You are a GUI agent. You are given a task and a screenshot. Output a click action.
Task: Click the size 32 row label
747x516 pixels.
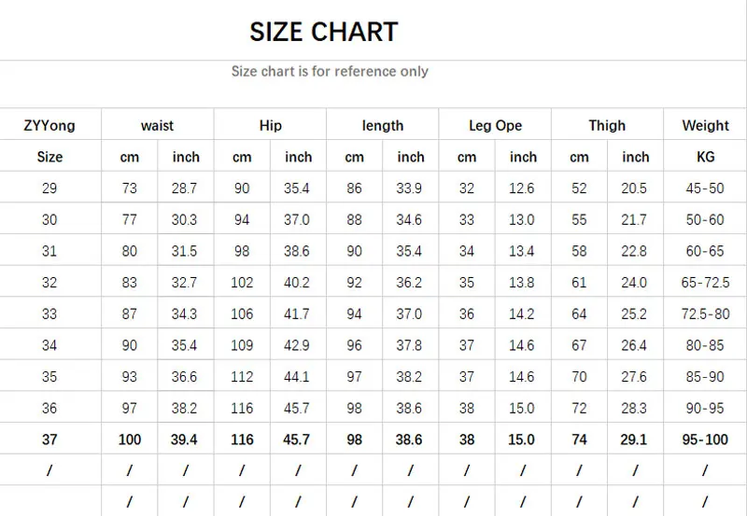coord(49,283)
